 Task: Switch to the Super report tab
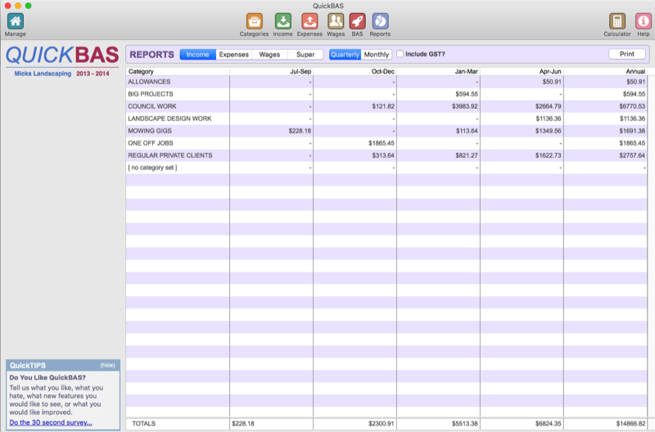click(305, 55)
